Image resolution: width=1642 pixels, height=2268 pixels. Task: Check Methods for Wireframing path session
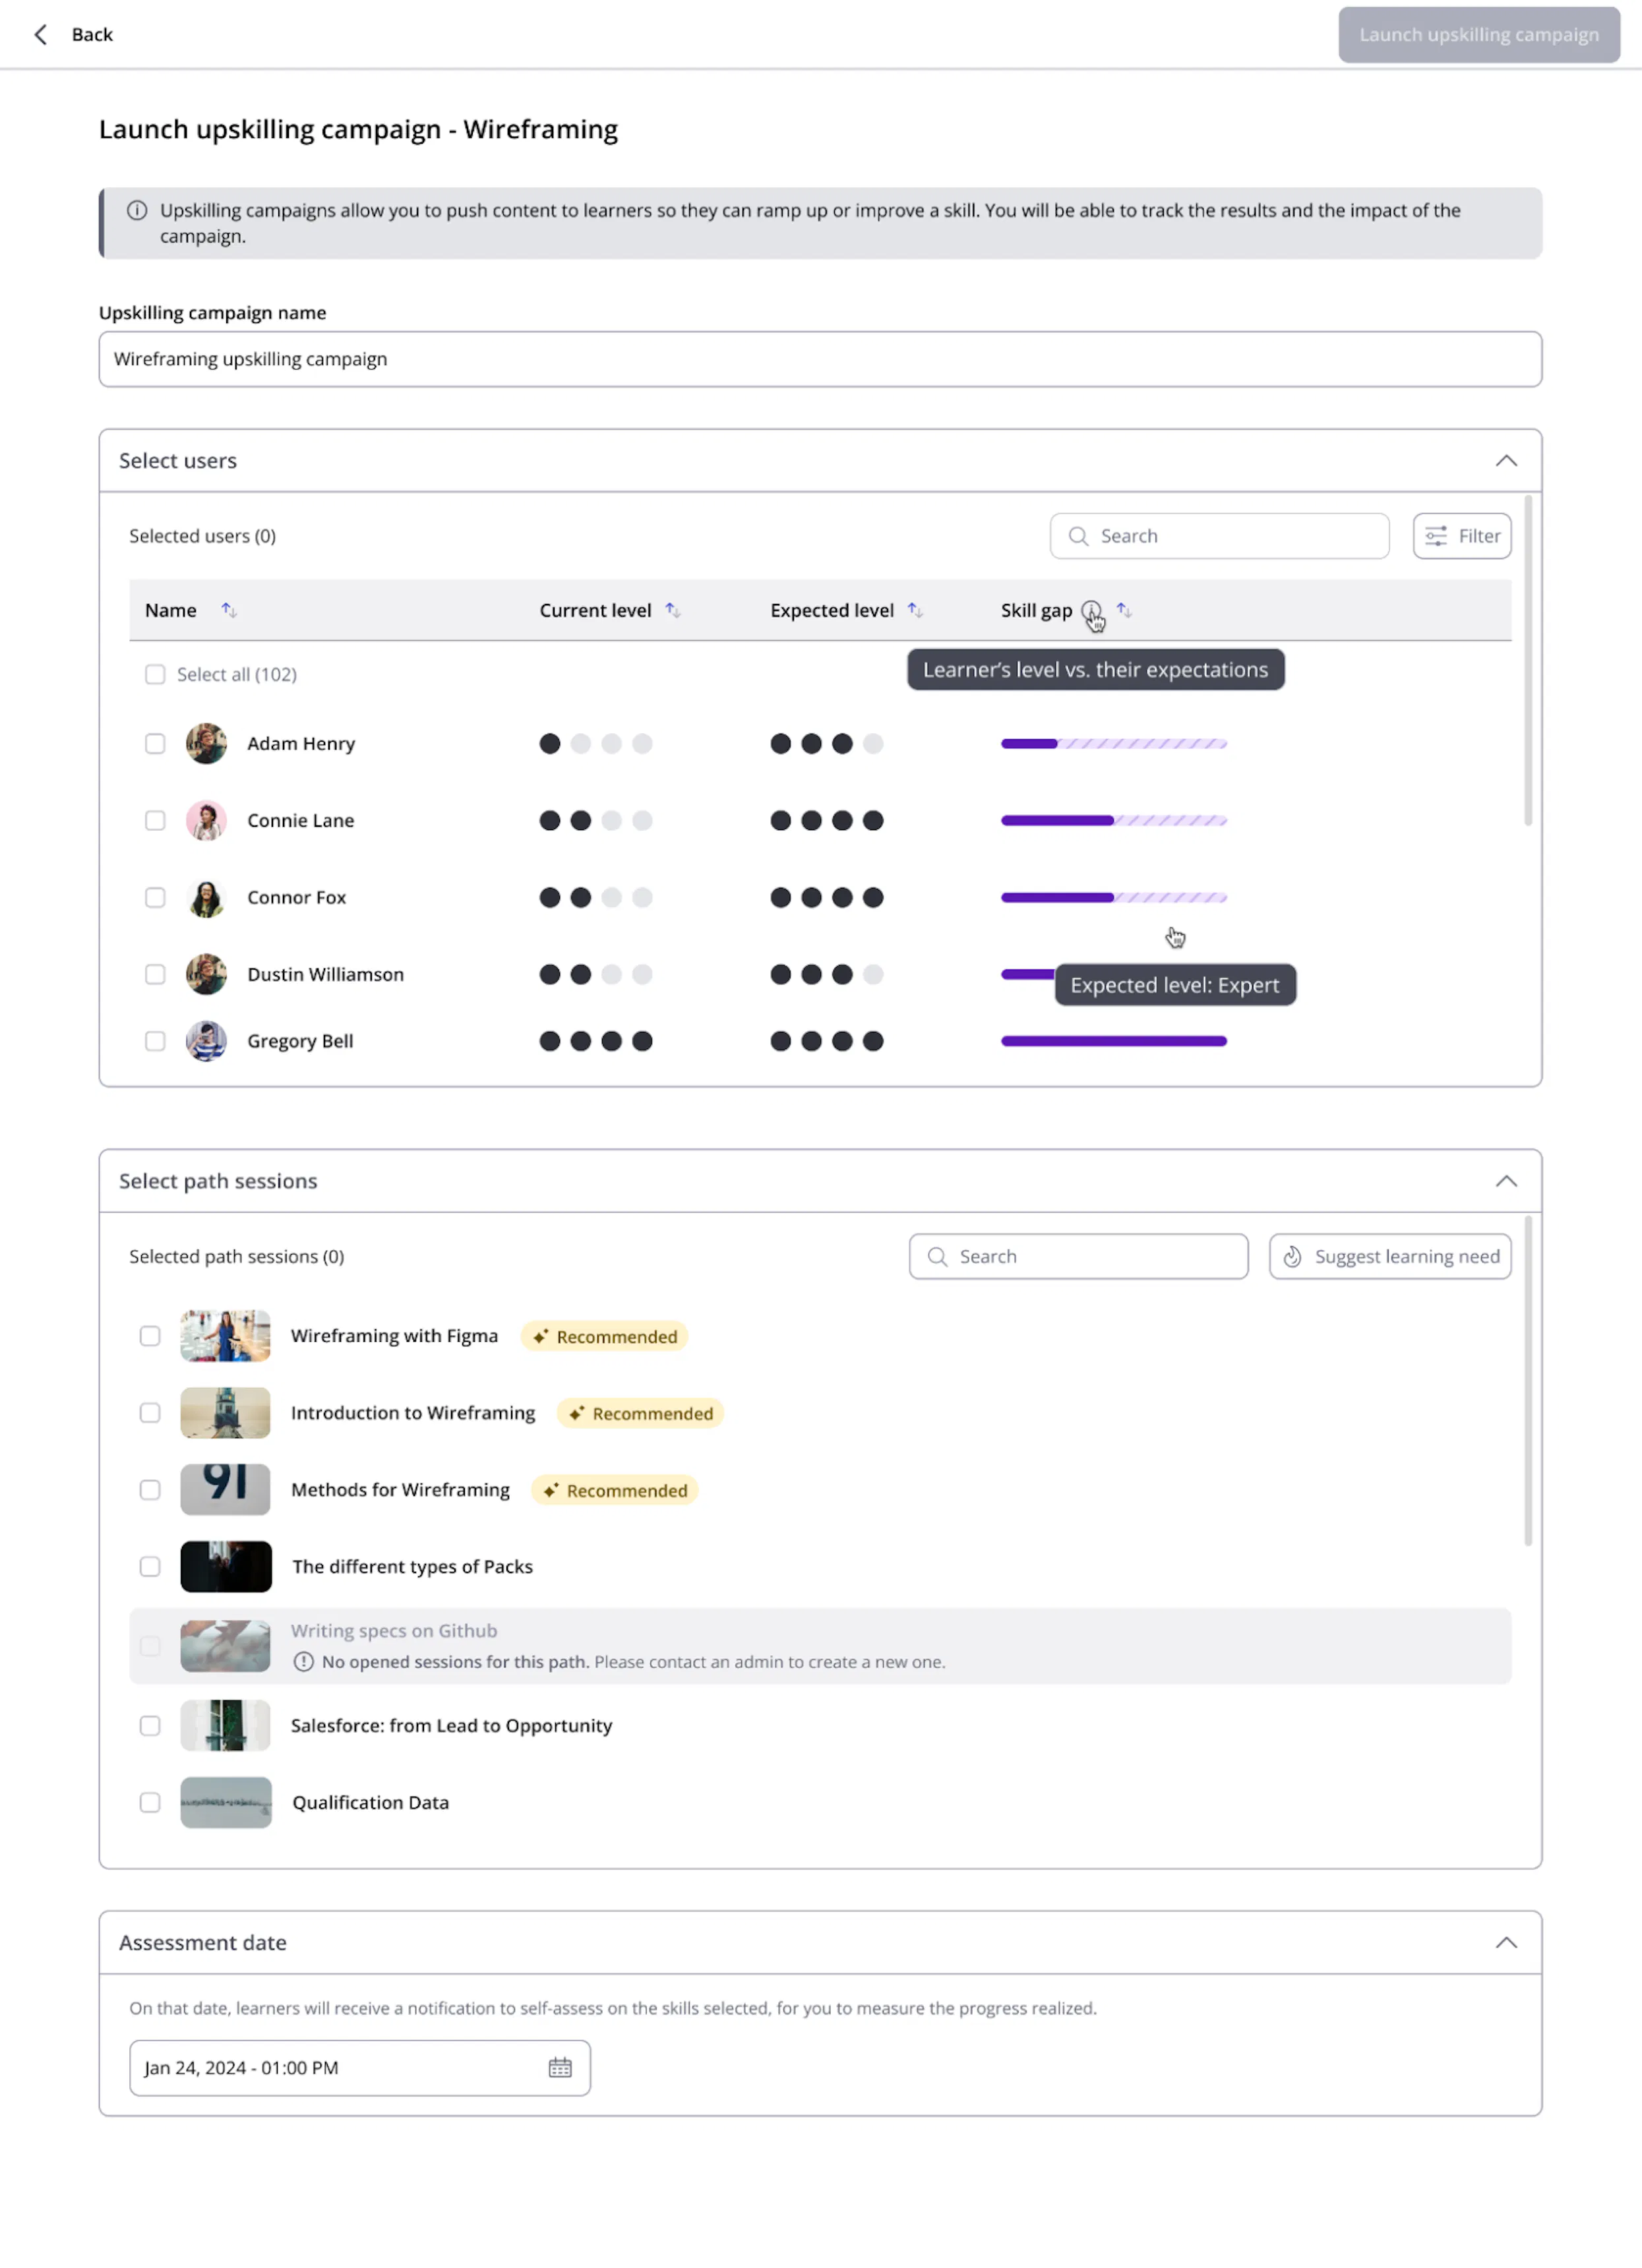coord(150,1490)
